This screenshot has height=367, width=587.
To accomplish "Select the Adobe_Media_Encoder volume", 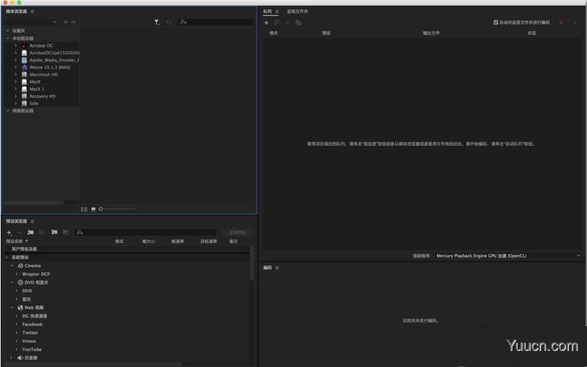I will tap(54, 60).
